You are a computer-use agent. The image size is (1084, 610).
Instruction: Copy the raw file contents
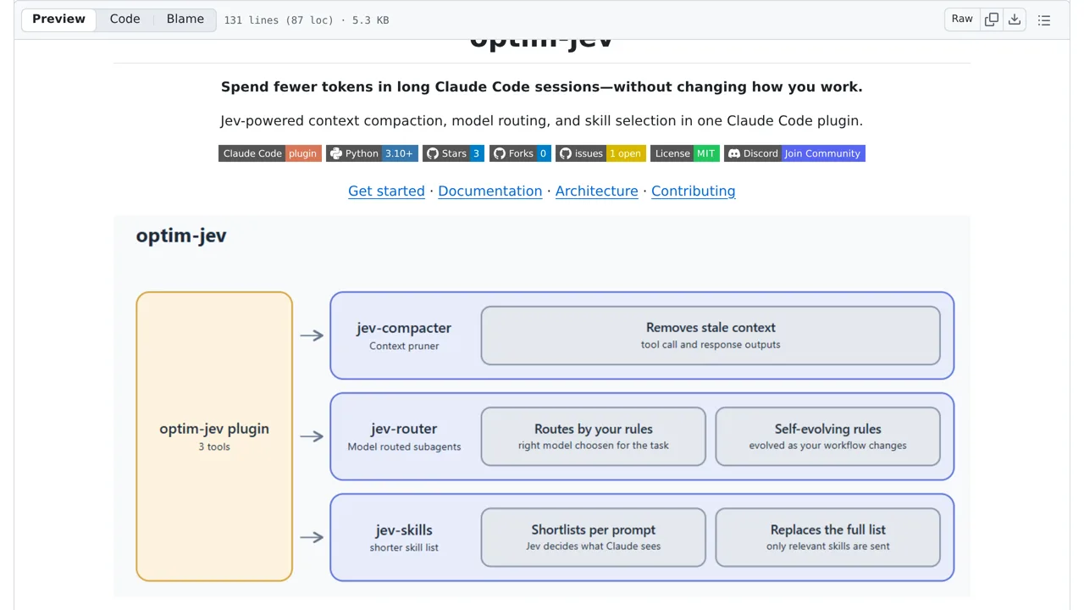(x=992, y=19)
